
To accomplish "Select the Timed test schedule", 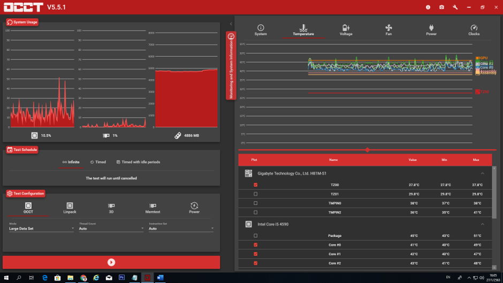I will (98, 162).
